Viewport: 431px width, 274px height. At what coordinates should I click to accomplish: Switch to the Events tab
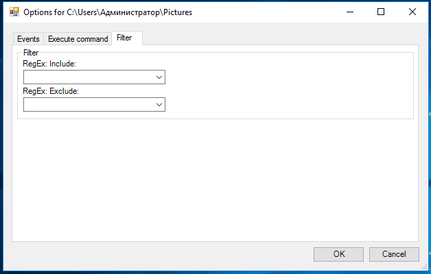(28, 39)
